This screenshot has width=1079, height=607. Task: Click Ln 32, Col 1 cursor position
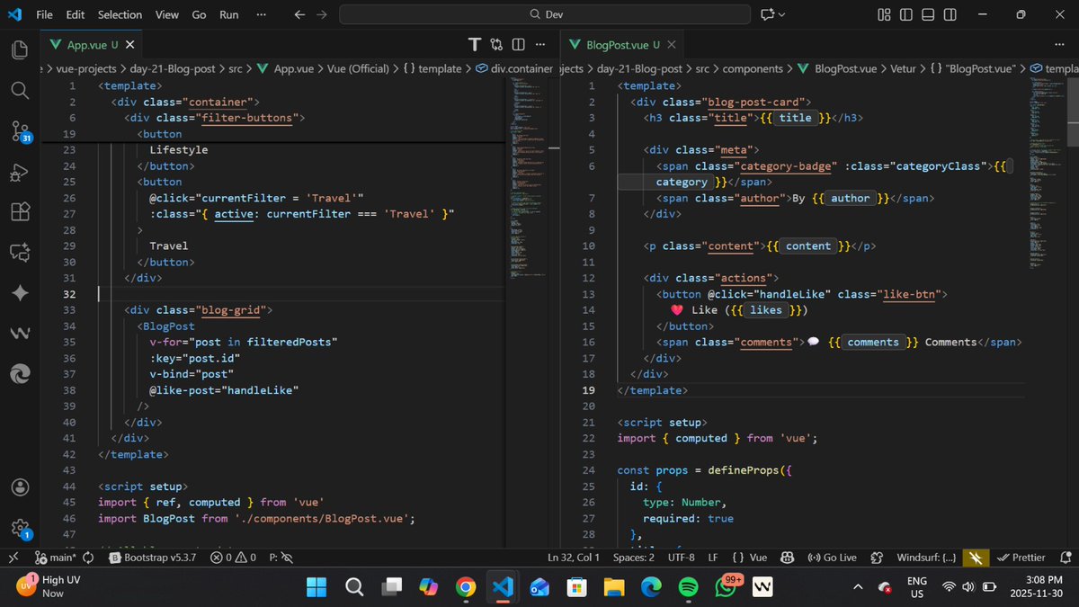pos(574,558)
